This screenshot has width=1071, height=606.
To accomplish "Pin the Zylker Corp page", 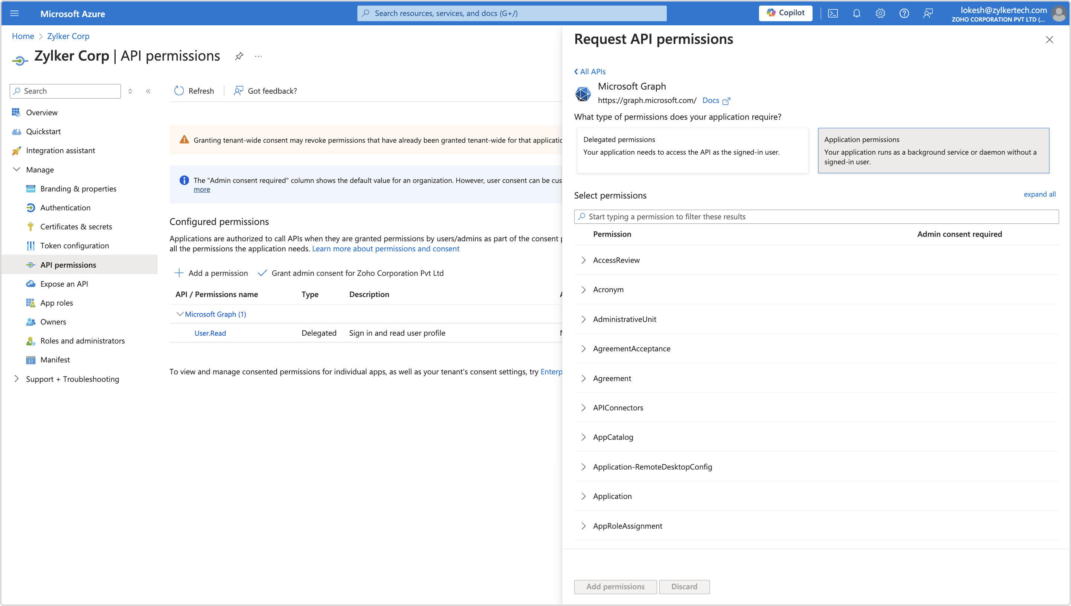I will pyautogui.click(x=239, y=56).
